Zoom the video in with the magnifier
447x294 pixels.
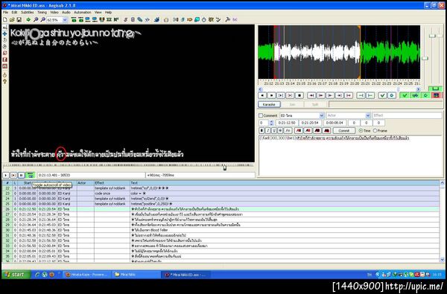(36, 19)
